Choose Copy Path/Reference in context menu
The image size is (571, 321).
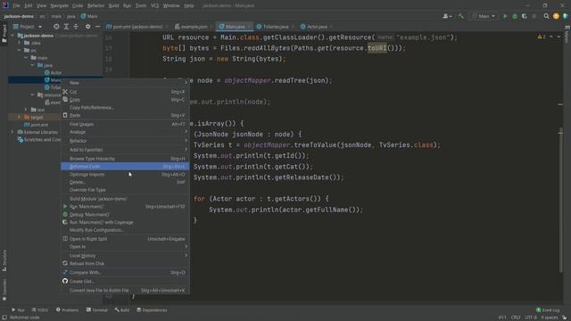point(125,108)
